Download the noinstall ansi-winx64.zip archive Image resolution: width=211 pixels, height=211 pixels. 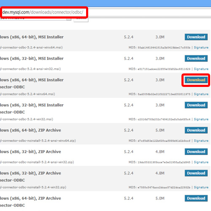pyautogui.click(x=196, y=130)
